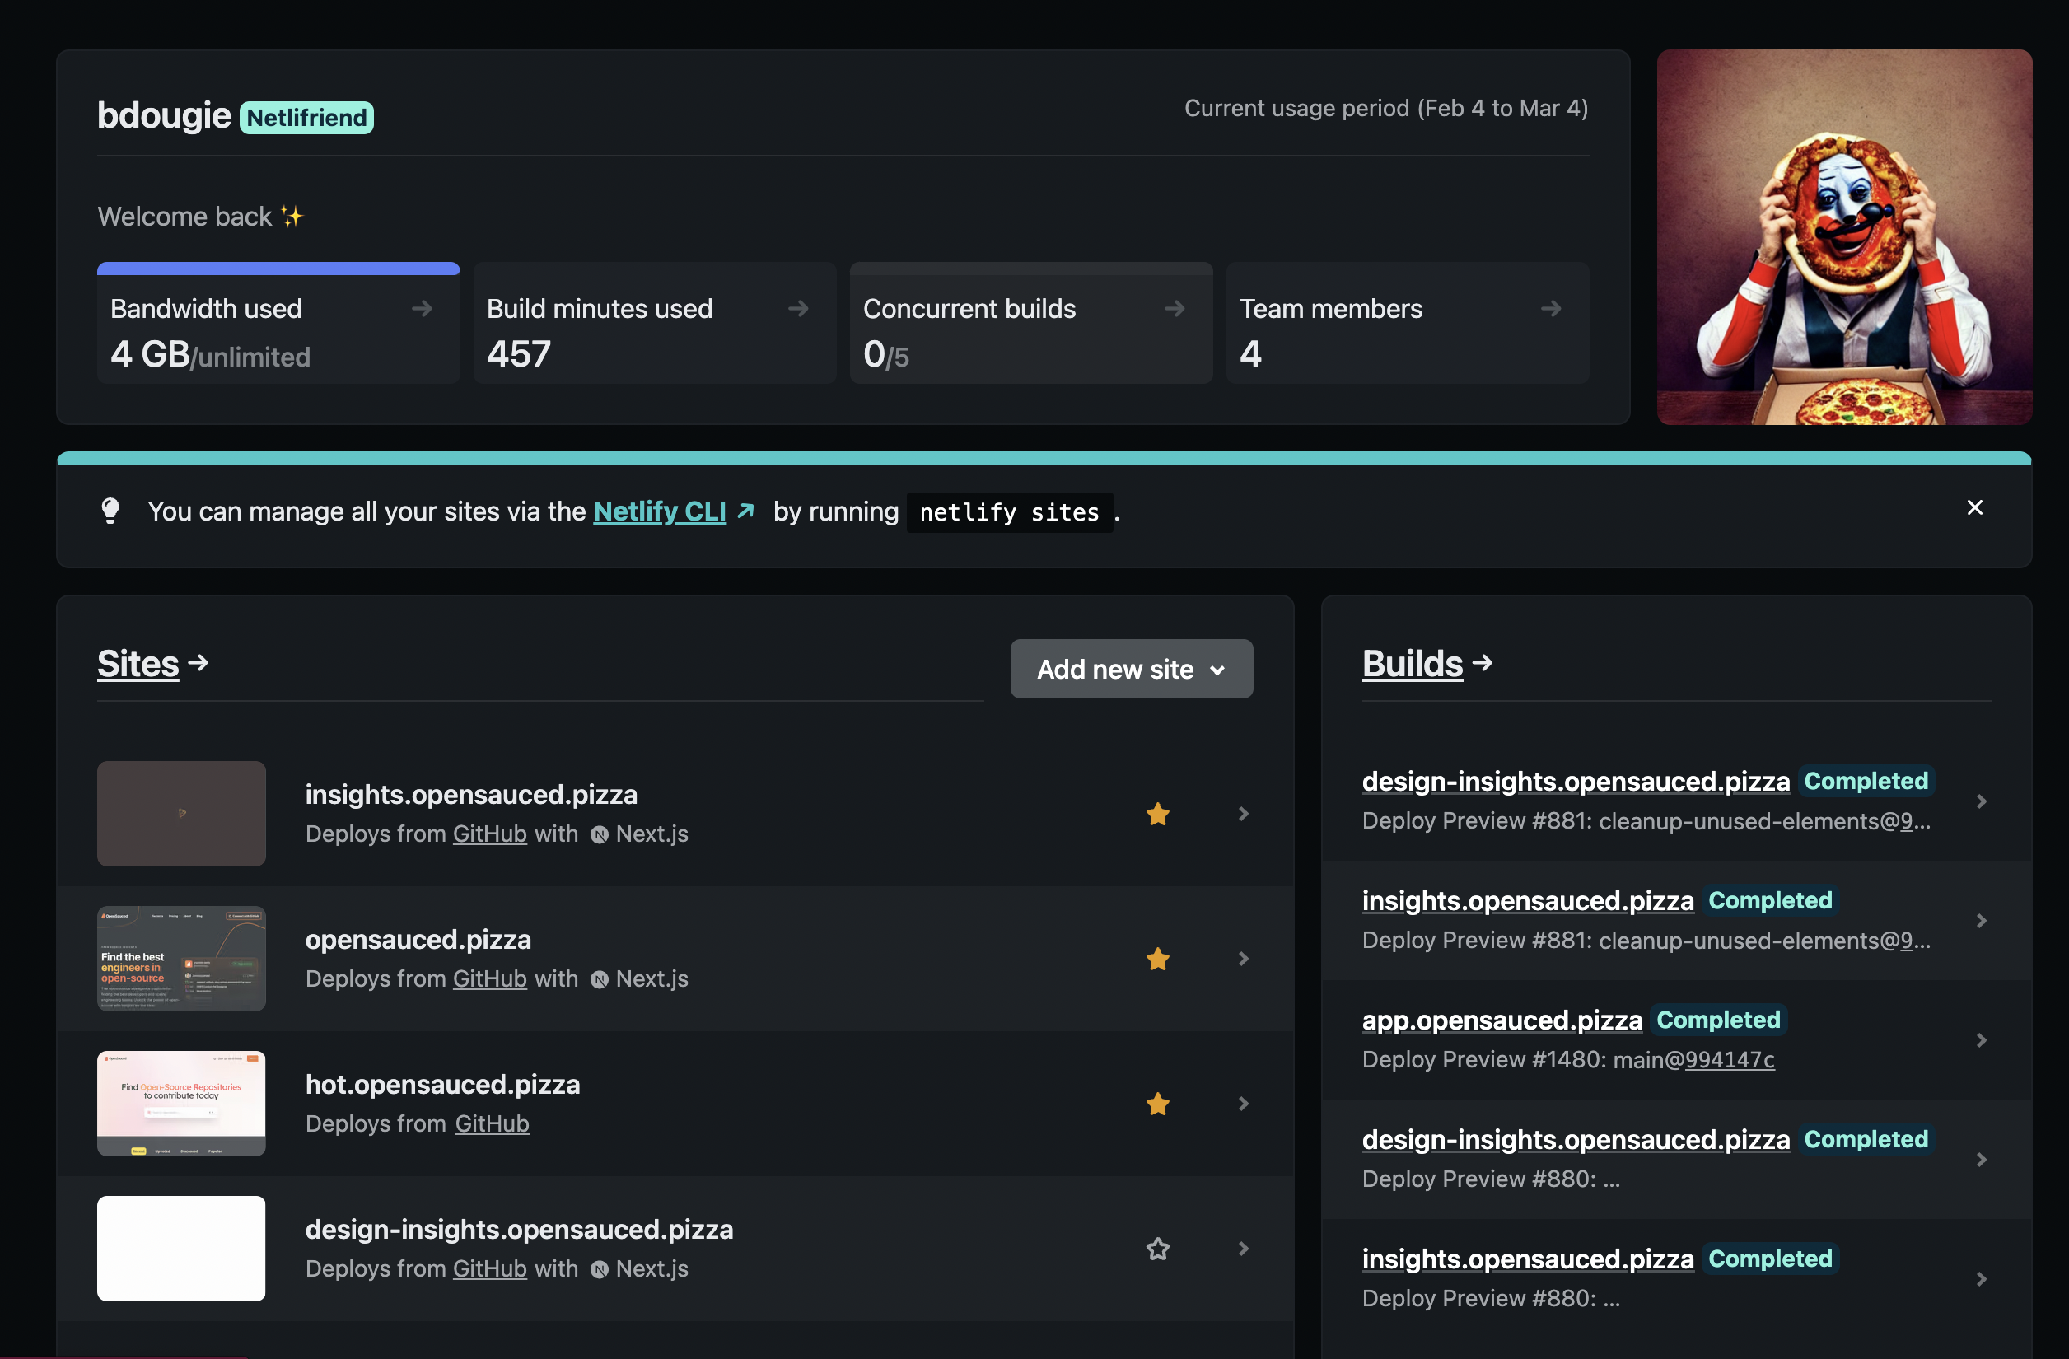Unstar the opensauced.pizza site

click(x=1157, y=959)
